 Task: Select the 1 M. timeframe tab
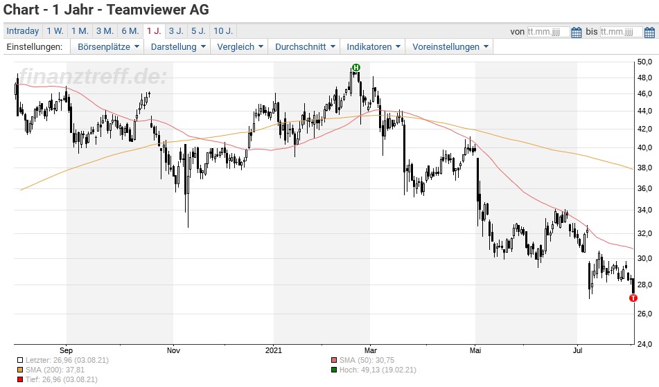click(x=80, y=31)
